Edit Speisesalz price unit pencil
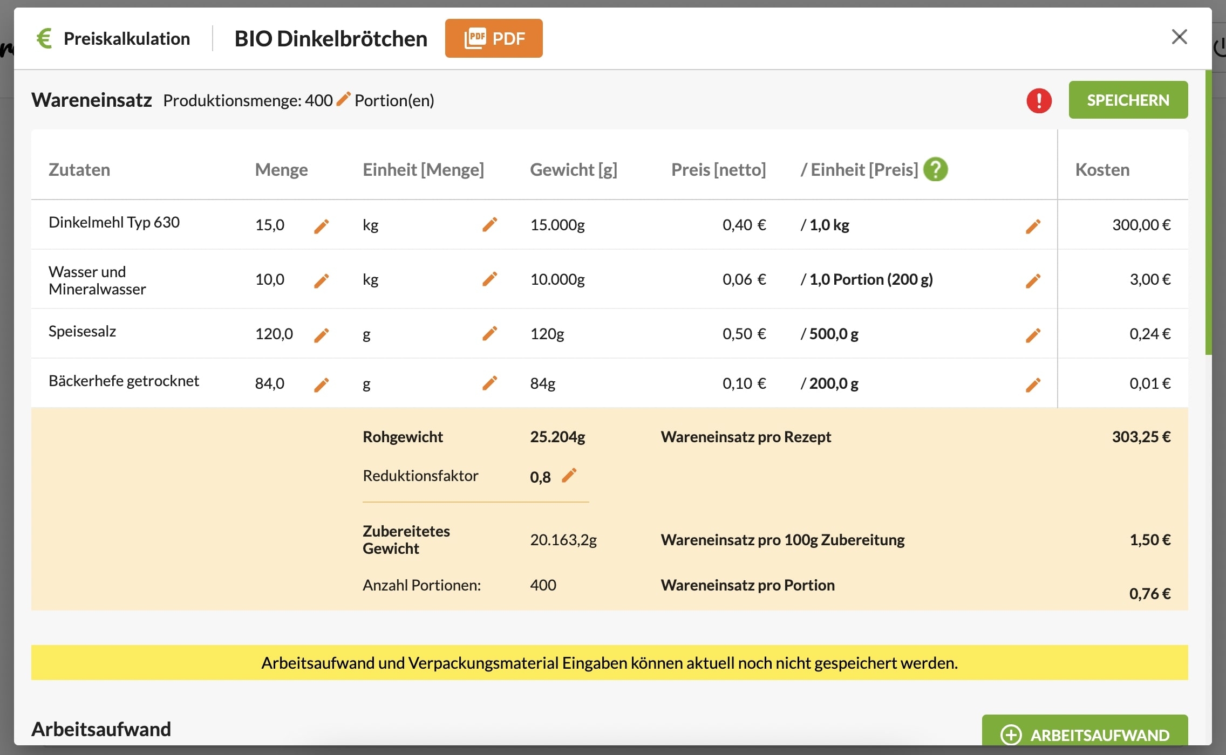This screenshot has height=755, width=1226. 1033,335
